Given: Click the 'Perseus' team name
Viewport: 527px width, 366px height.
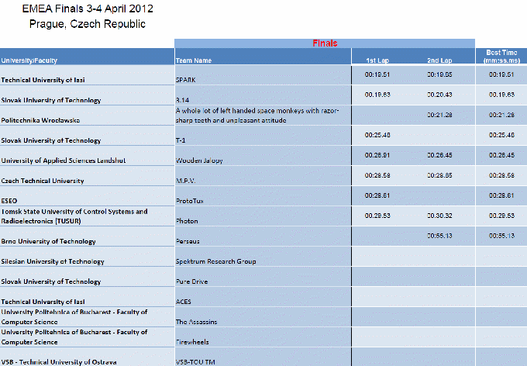Looking at the screenshot, I should pyautogui.click(x=188, y=241).
